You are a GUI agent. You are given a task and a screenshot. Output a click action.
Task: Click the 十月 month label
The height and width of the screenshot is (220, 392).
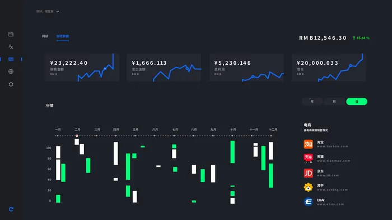click(x=233, y=130)
